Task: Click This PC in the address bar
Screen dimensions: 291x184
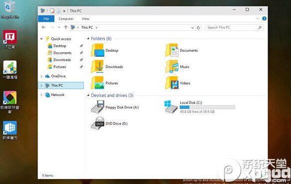Action: click(87, 27)
